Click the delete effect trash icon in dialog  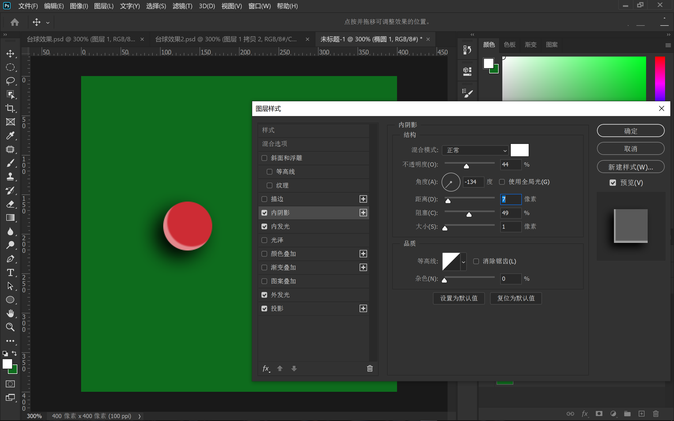[x=370, y=368]
